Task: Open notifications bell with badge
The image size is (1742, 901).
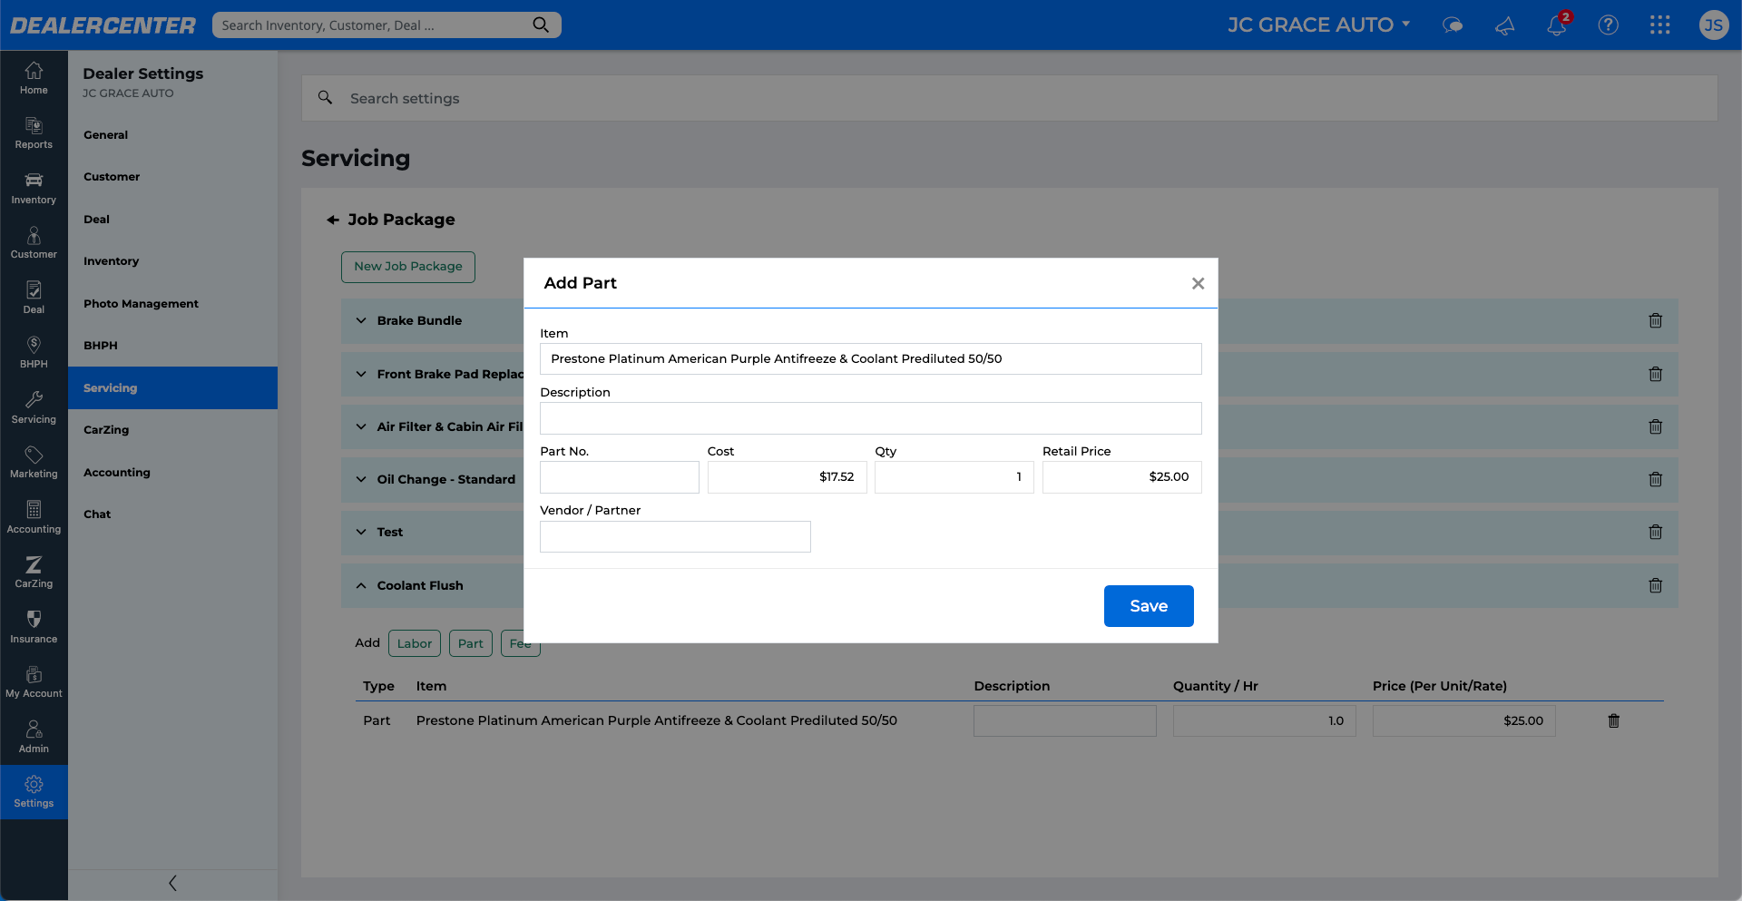Action: click(1557, 24)
